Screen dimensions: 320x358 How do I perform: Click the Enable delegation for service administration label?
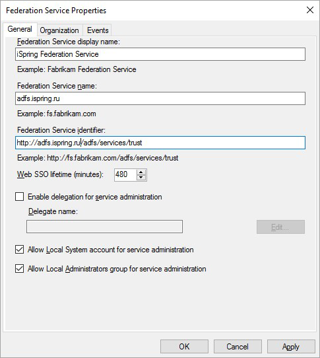click(95, 197)
